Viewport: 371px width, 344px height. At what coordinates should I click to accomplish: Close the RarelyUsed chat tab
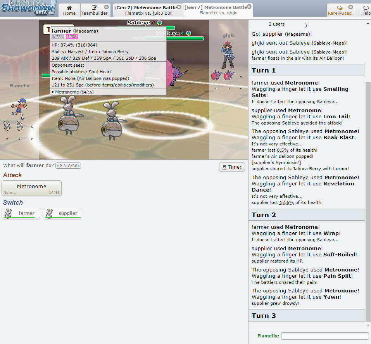click(351, 7)
